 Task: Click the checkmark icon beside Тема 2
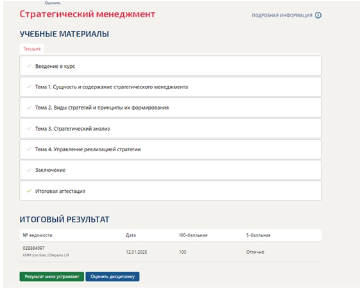click(x=29, y=108)
